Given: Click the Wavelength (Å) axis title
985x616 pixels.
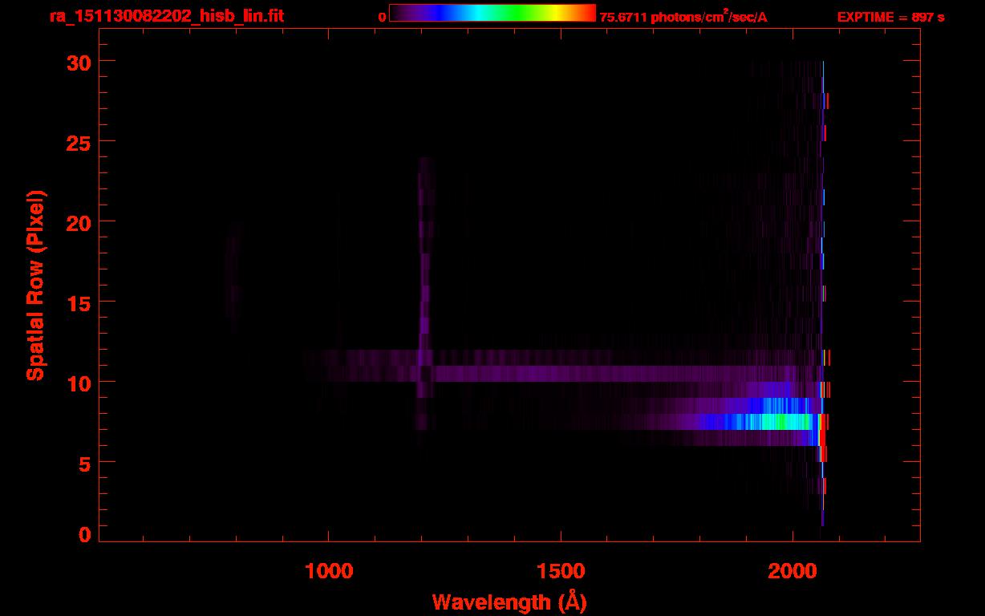Looking at the screenshot, I should pyautogui.click(x=509, y=602).
